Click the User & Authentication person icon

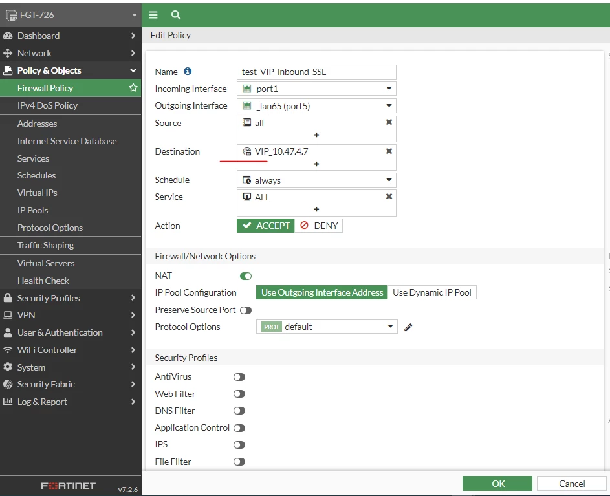pyautogui.click(x=8, y=332)
